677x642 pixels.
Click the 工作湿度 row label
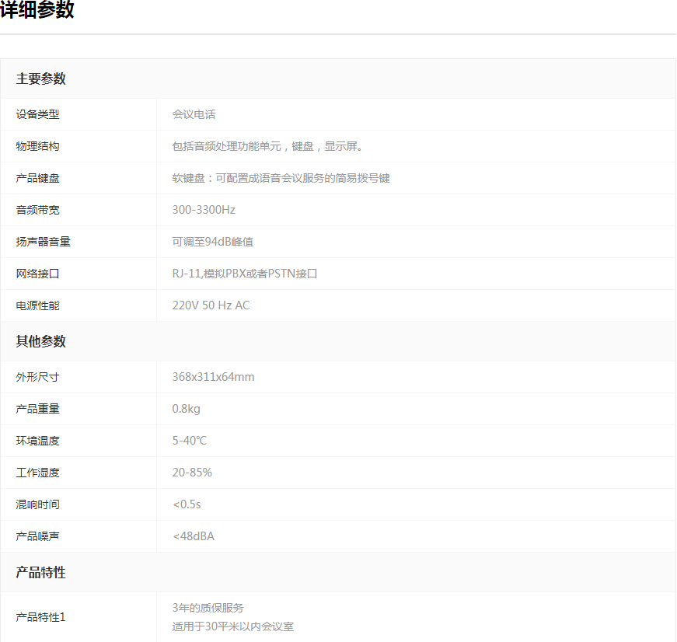[x=37, y=473]
